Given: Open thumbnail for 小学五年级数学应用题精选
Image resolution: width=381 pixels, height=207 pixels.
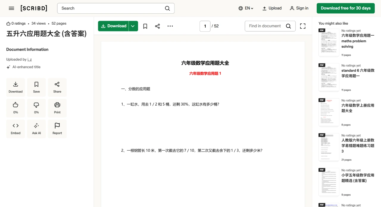Looking at the screenshot, I should 329,182.
